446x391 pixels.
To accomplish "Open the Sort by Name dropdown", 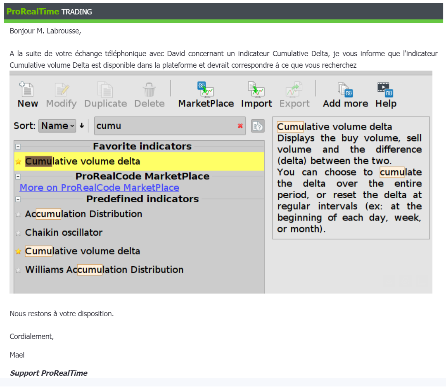I will [57, 126].
